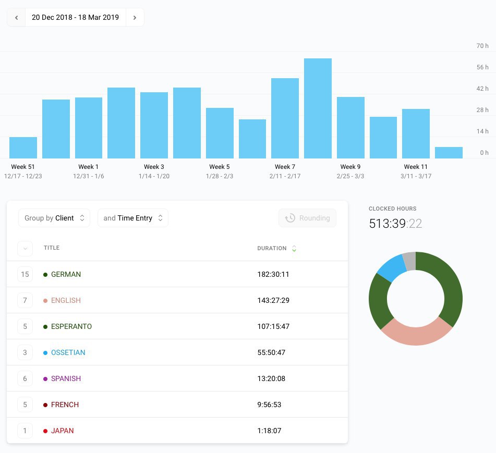Viewport: 496px width, 453px height.
Task: Expand the FRENCH row count 5
Action: [x=25, y=405]
